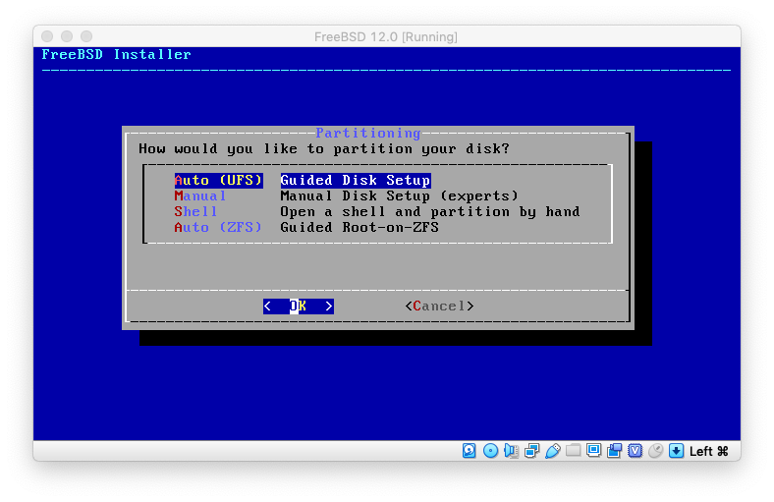Click the CPU virtualization status icon
Viewport: 774px width, 502px height.
click(x=635, y=451)
